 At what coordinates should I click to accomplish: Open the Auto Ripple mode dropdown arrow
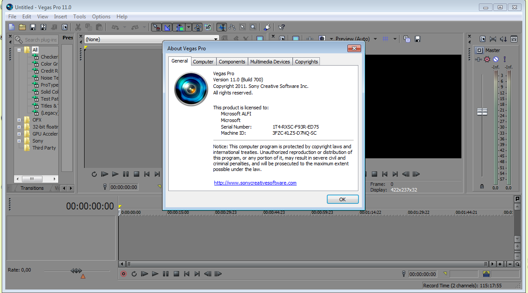(188, 27)
